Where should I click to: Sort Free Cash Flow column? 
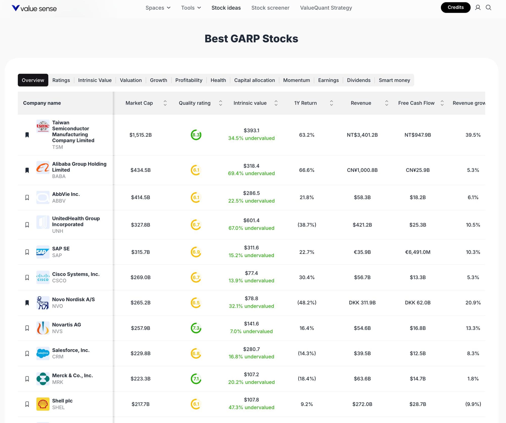(442, 103)
